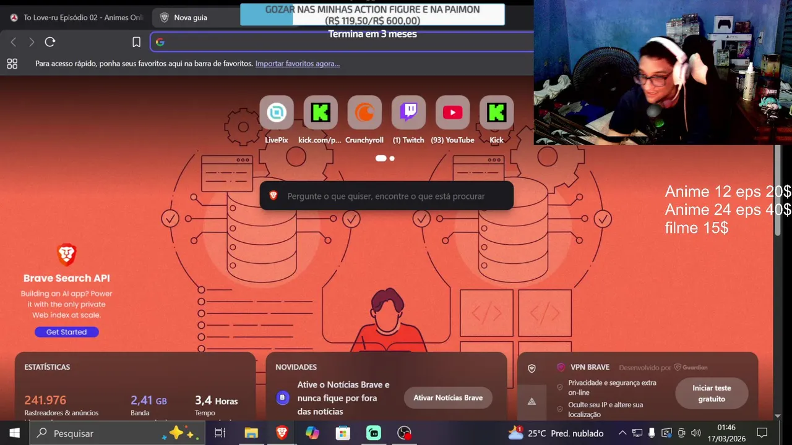
Task: Click the 2,41 GB bandwidth statistic
Action: click(x=148, y=400)
